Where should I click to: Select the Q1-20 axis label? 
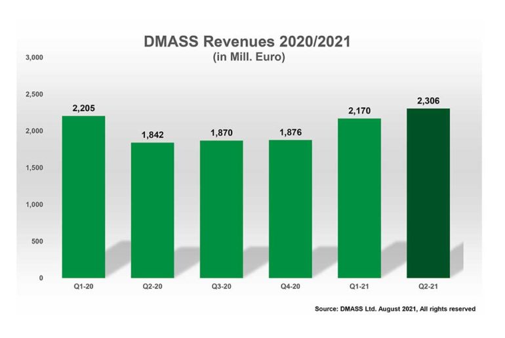[83, 286]
